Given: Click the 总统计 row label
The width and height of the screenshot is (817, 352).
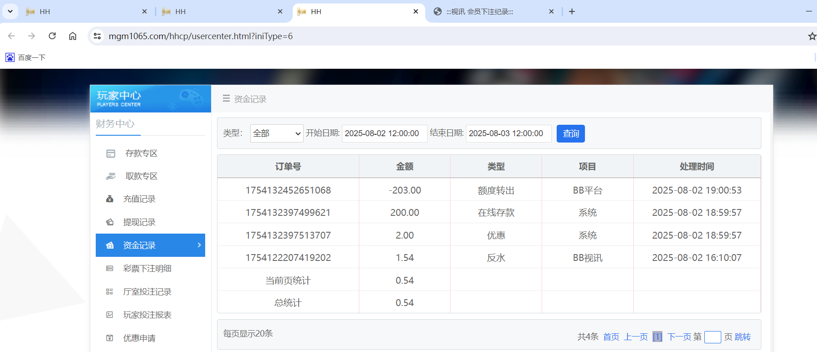Looking at the screenshot, I should (288, 303).
